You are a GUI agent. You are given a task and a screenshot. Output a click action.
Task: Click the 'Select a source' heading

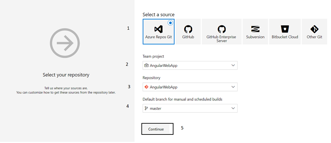[159, 14]
